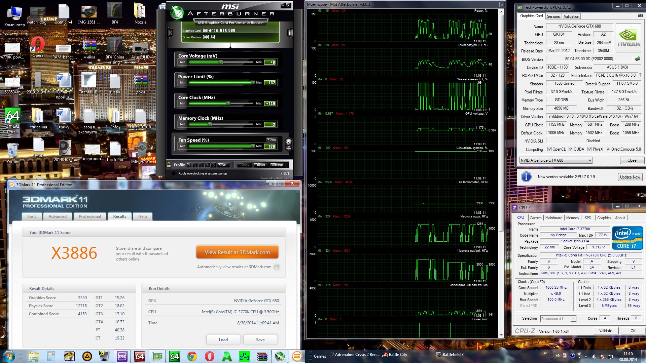Click the Opera icon in the taskbar
This screenshot has width=646, height=363.
pos(209,356)
